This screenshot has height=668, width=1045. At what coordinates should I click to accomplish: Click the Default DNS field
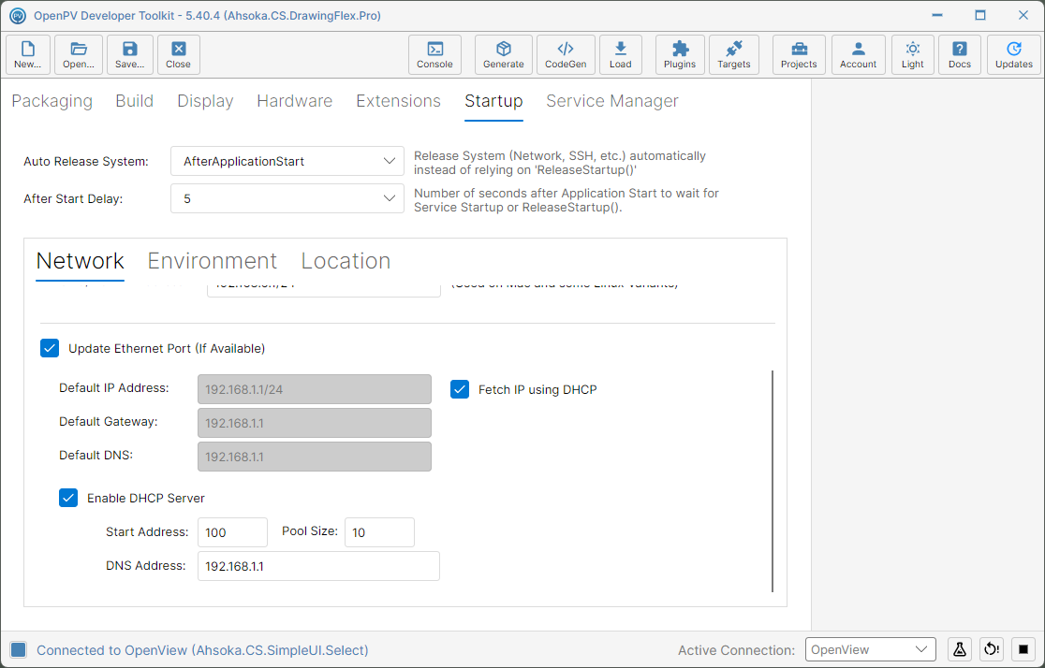click(x=315, y=457)
